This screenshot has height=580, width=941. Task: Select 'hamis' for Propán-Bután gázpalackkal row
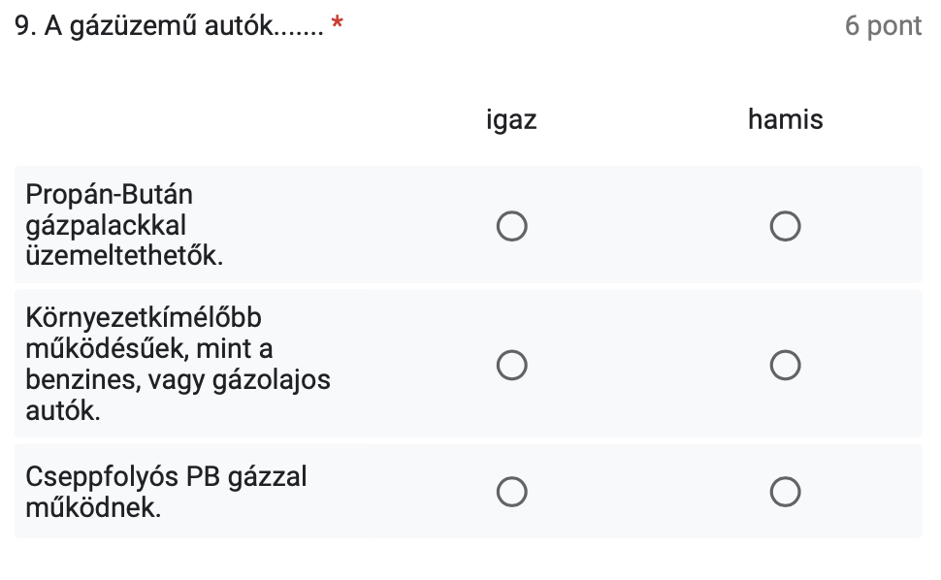pyautogui.click(x=785, y=227)
